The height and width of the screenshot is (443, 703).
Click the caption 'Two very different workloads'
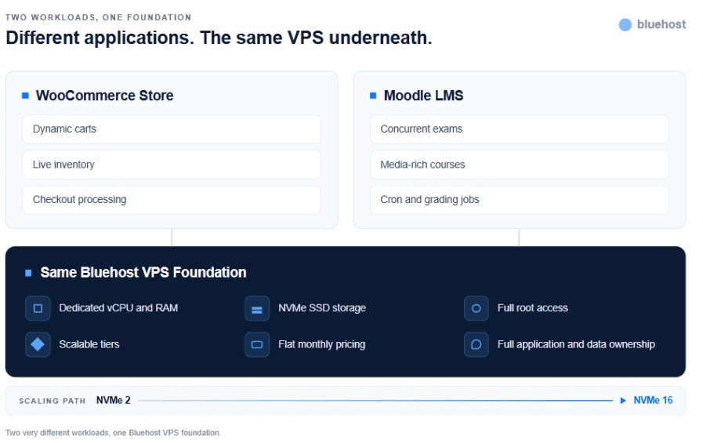tap(113, 433)
